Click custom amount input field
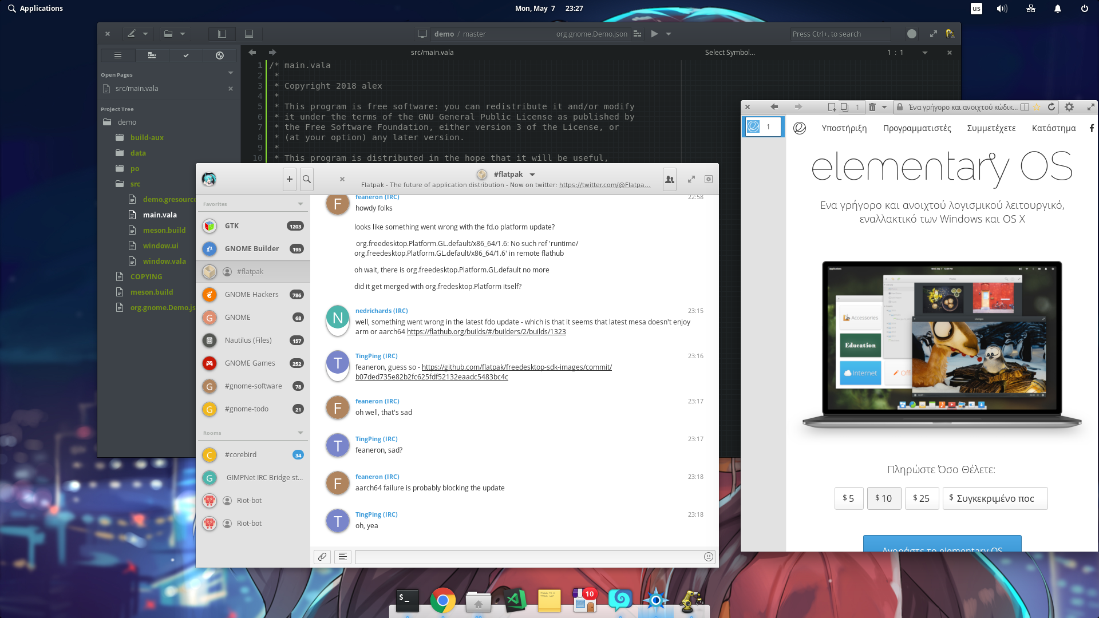 (995, 498)
